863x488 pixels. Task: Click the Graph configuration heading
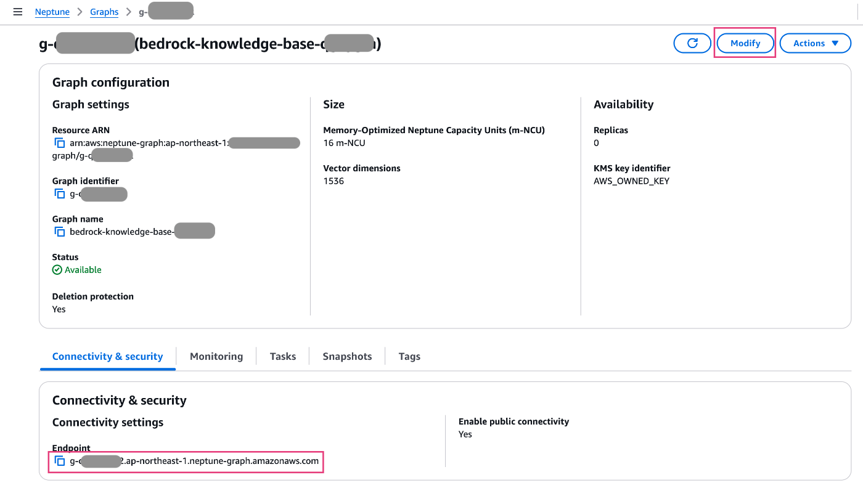click(x=111, y=83)
